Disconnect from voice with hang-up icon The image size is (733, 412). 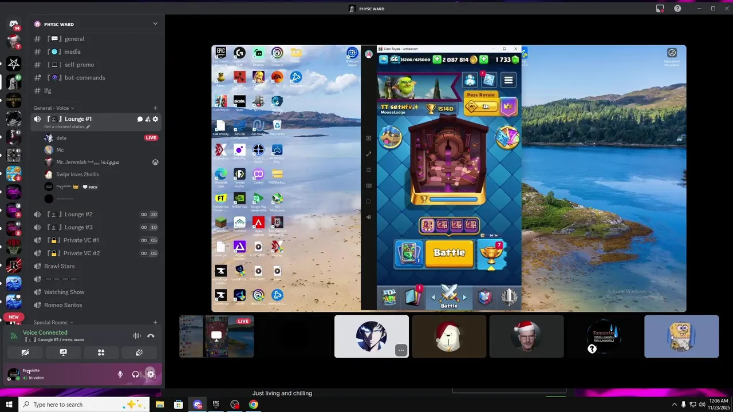point(151,336)
